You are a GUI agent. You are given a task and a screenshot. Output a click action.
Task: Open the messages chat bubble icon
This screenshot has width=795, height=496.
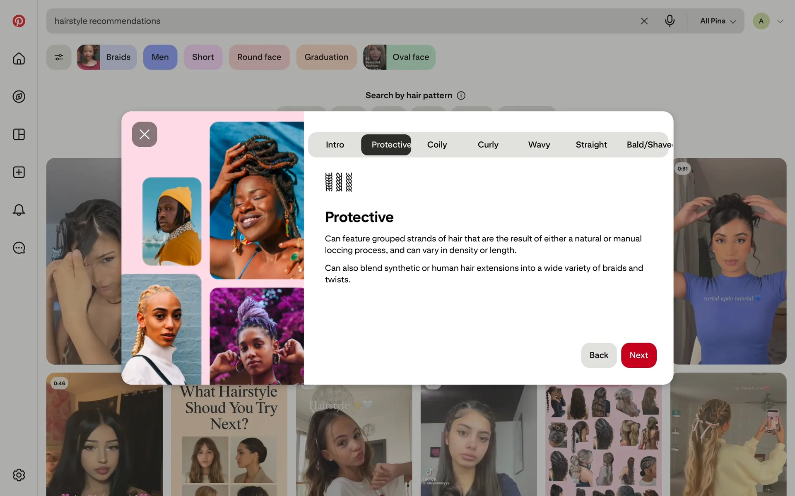click(x=19, y=248)
